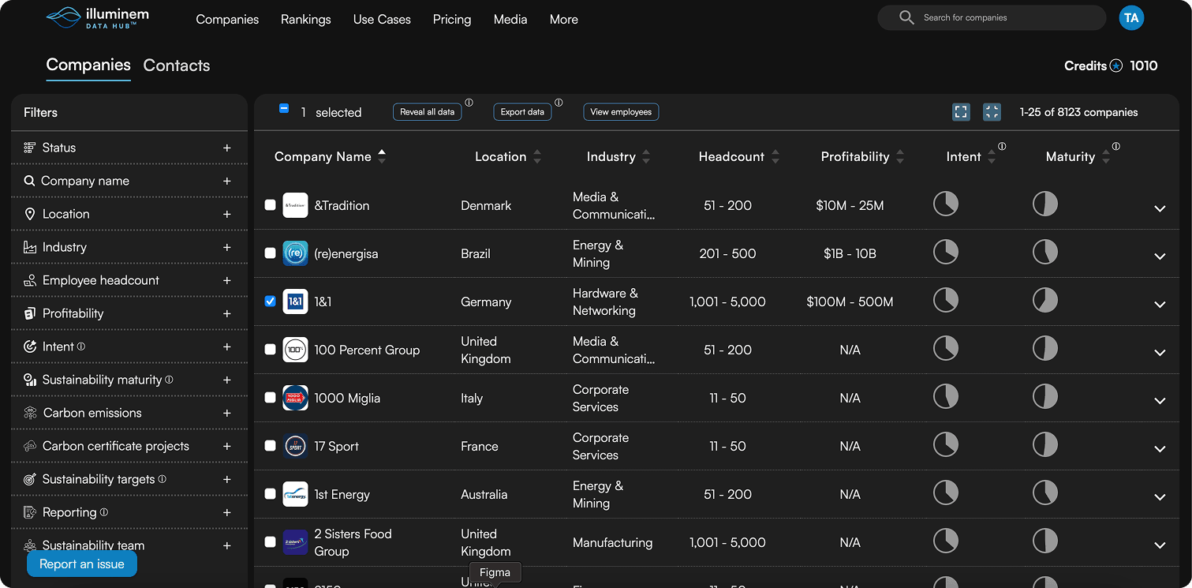Screen dimensions: 1192x588
Task: Expand the 1&1 row details chevron
Action: pyautogui.click(x=1160, y=305)
